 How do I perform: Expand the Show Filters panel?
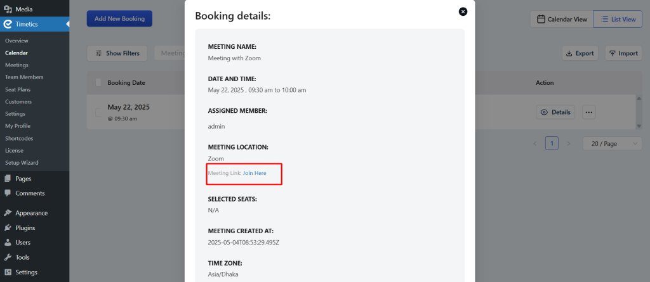(117, 53)
